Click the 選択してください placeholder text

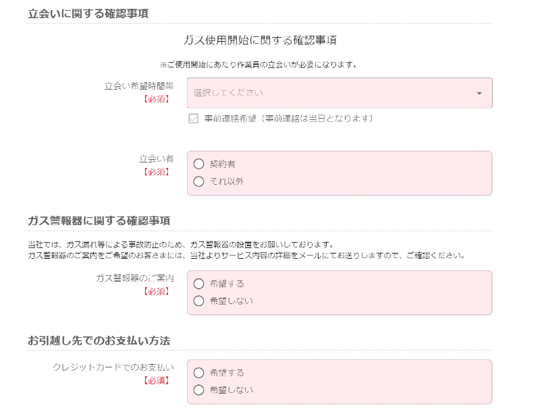(x=228, y=93)
